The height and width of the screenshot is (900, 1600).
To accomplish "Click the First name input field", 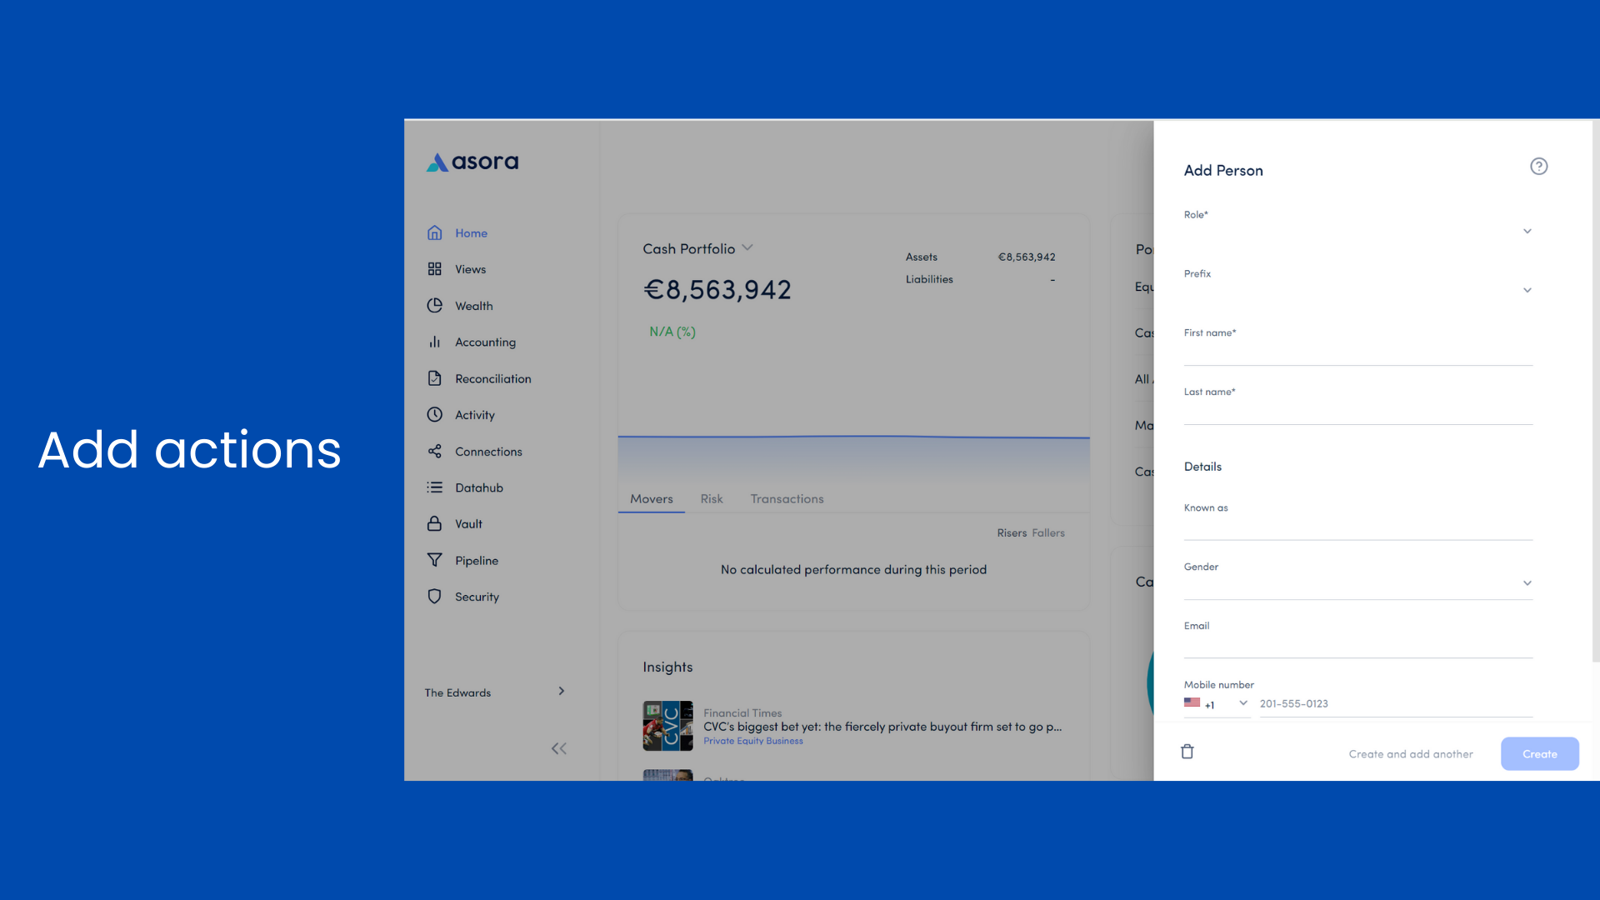I will [1358, 353].
